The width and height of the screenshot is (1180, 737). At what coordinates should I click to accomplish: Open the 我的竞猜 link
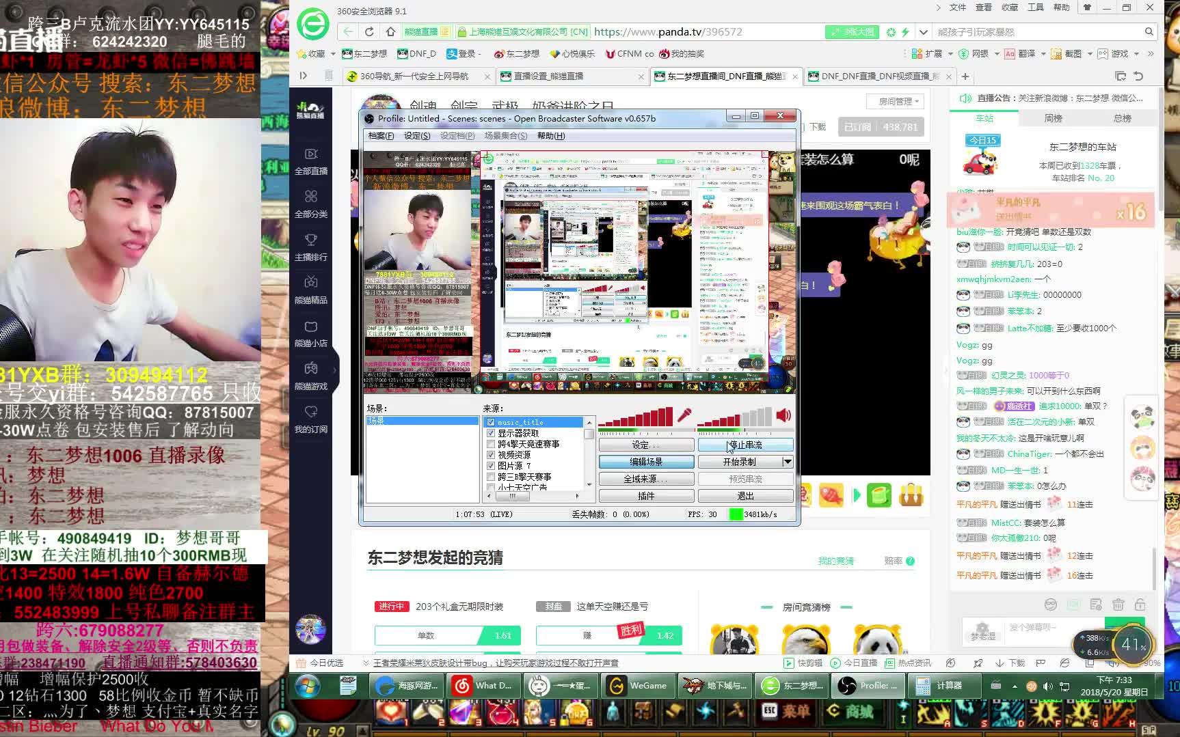835,561
